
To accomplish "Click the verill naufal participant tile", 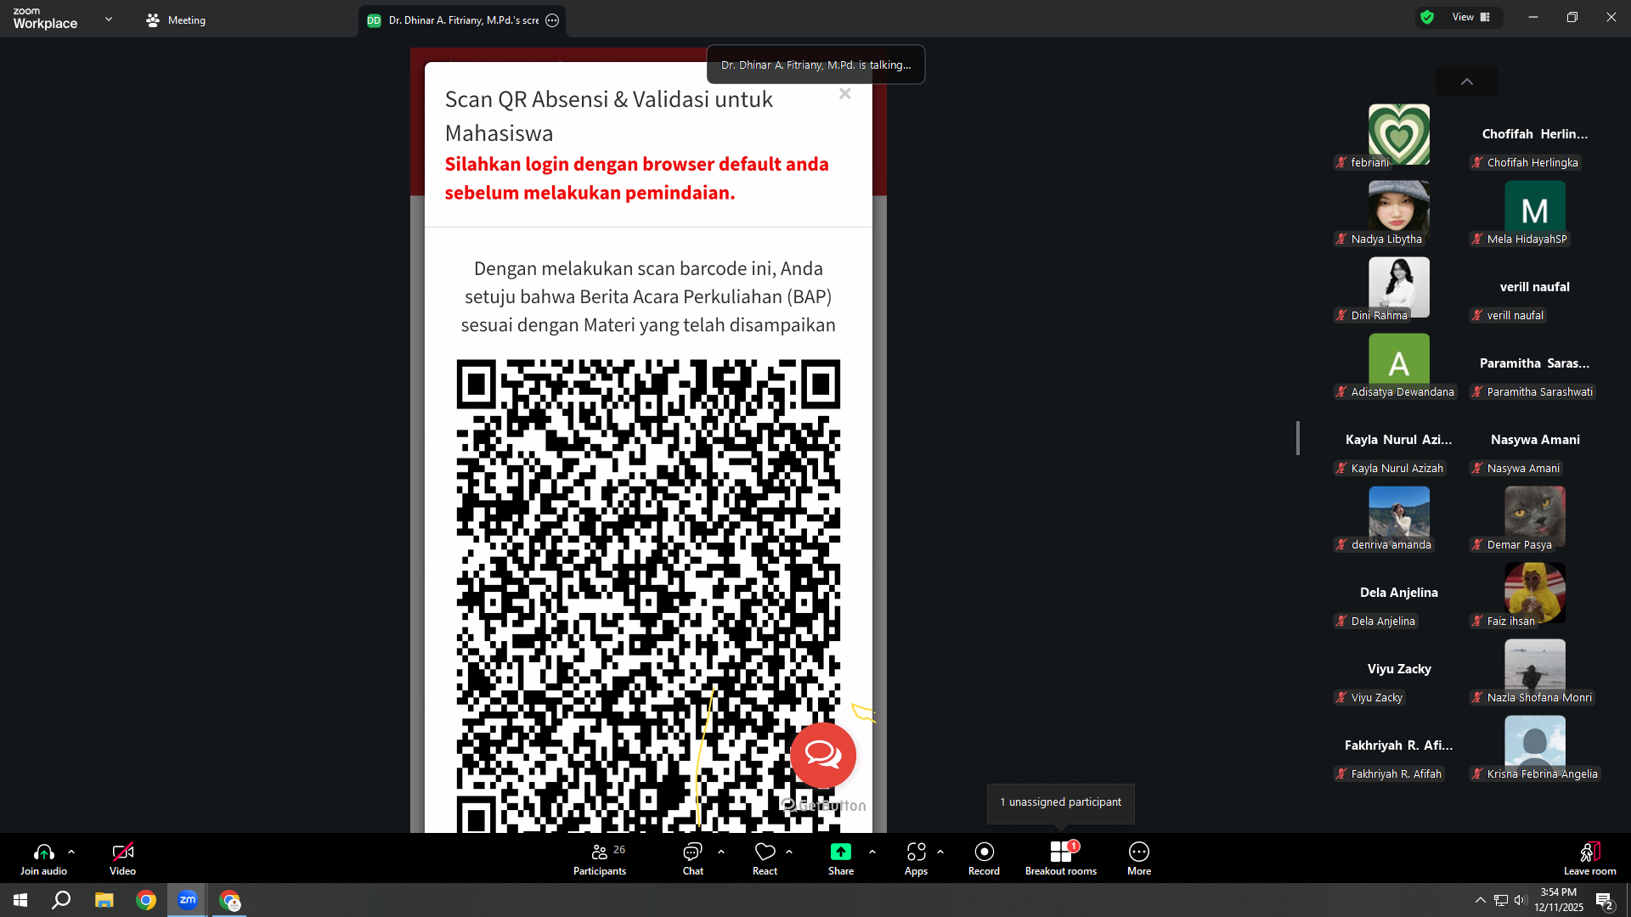I will [1535, 288].
